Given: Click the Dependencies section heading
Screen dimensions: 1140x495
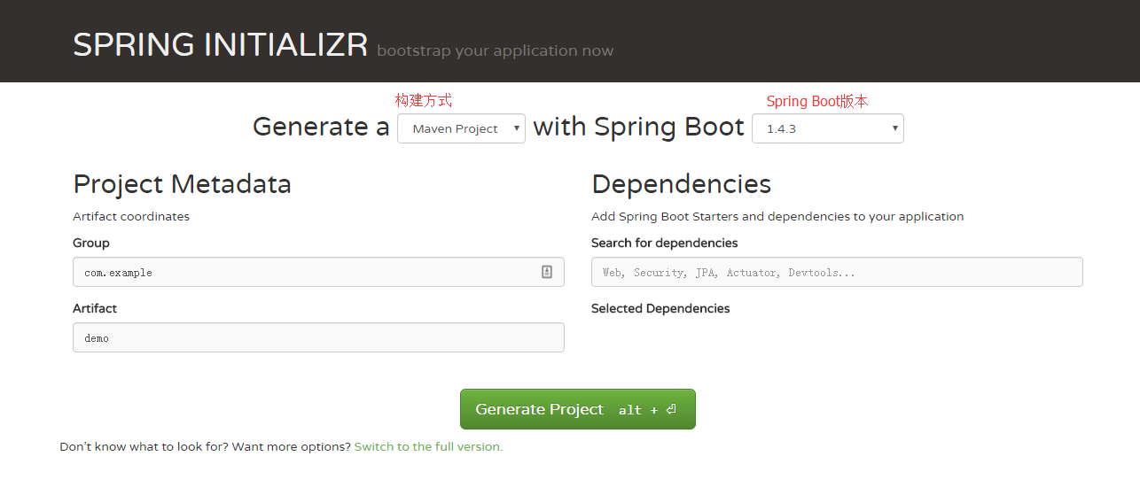Looking at the screenshot, I should coord(681,184).
